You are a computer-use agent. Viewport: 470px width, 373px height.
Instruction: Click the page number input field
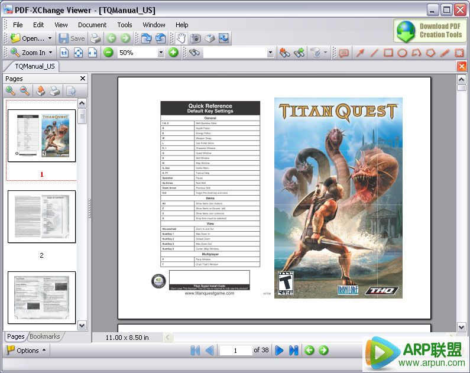pyautogui.click(x=236, y=350)
